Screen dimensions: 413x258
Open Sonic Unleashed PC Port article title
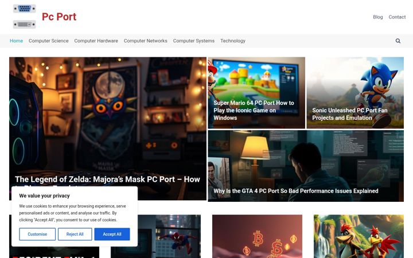click(x=350, y=114)
